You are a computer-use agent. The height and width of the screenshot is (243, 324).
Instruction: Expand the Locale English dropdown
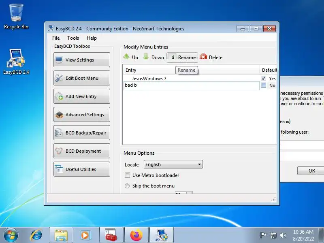click(173, 164)
